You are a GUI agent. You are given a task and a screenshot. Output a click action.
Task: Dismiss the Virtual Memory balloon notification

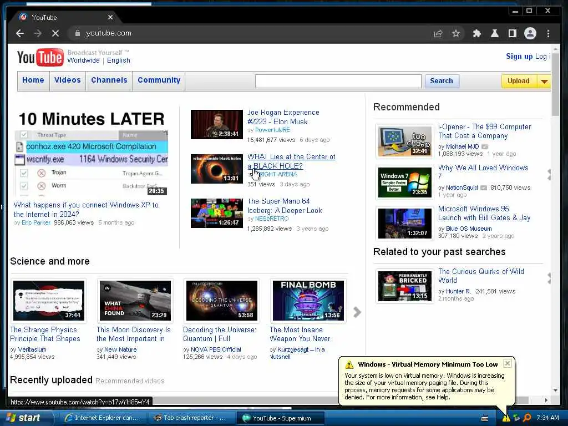tap(508, 363)
